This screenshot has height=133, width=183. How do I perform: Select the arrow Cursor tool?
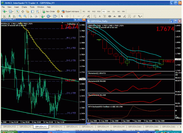(62, 16)
